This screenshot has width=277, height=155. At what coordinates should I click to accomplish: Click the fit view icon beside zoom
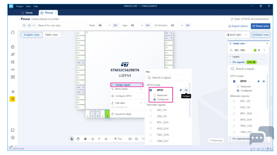click(x=130, y=139)
